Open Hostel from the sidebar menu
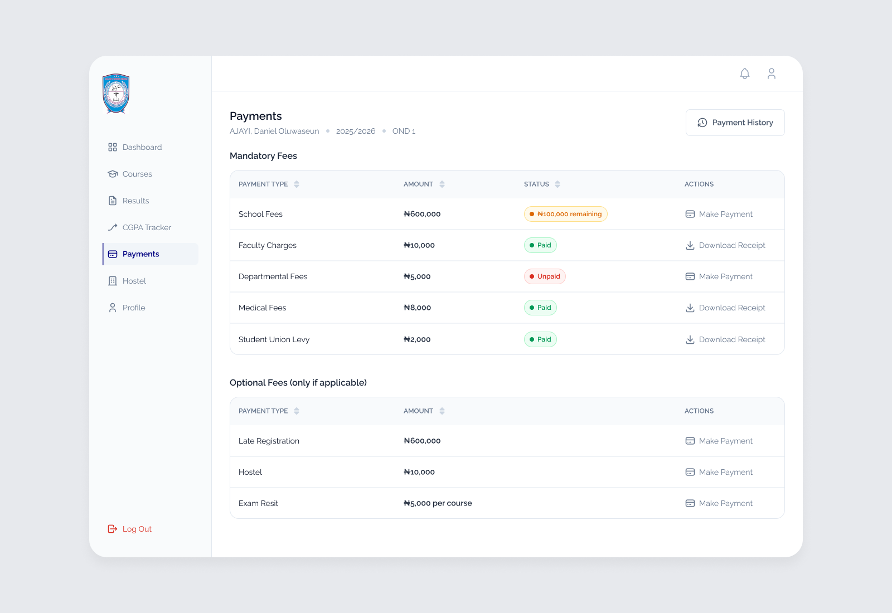 pyautogui.click(x=151, y=281)
